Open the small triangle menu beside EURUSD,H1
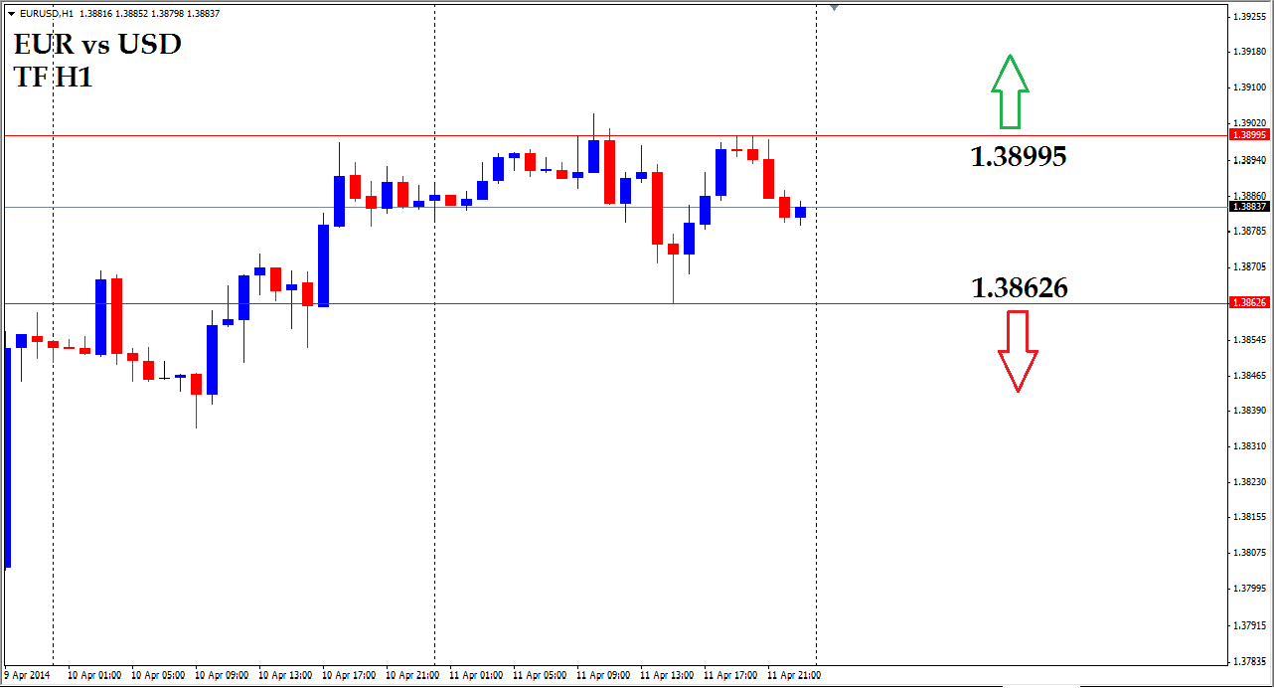This screenshot has height=688, width=1274. point(11,14)
